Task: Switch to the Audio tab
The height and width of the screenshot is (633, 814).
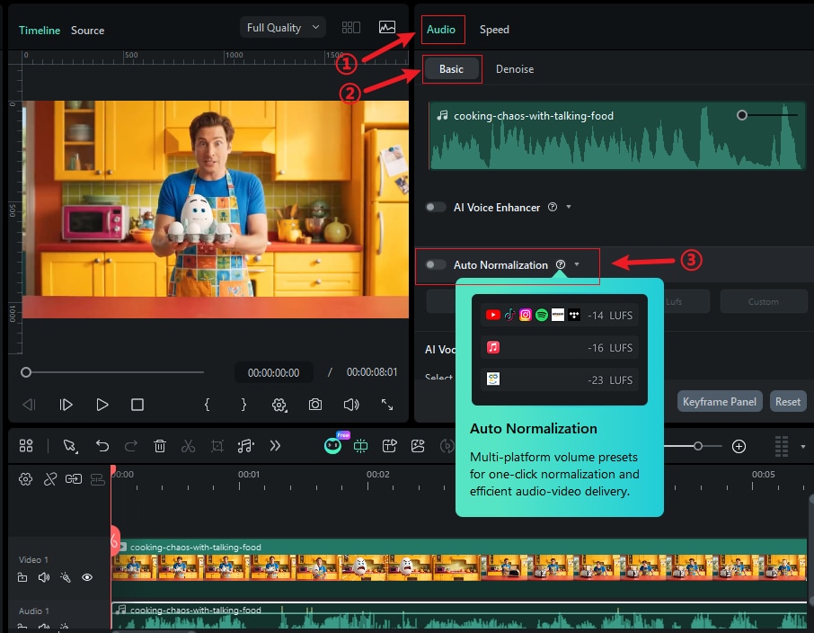Action: click(441, 30)
